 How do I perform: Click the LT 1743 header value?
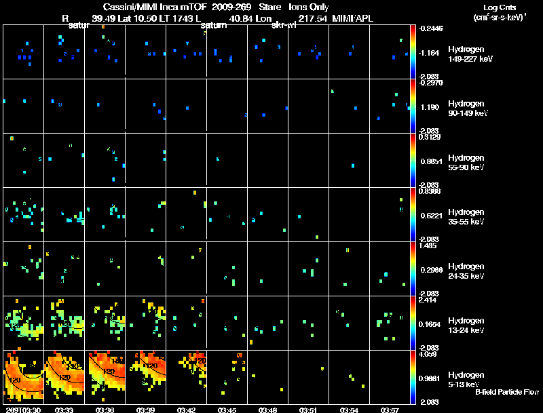pyautogui.click(x=176, y=19)
